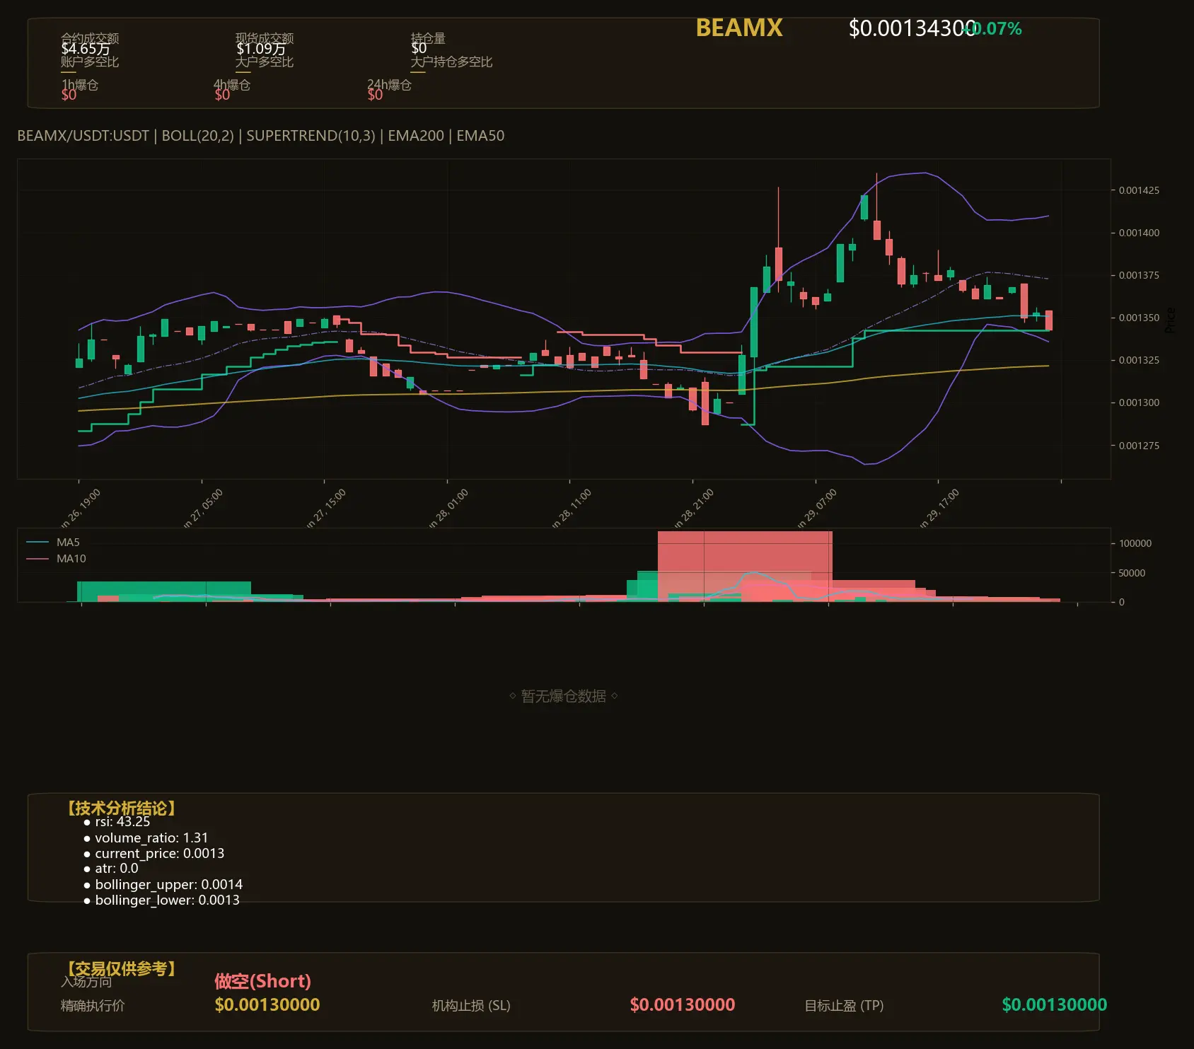Click the 暂无爆仓数据 placeholder message
Screen dimensions: 1194x1049
564,696
